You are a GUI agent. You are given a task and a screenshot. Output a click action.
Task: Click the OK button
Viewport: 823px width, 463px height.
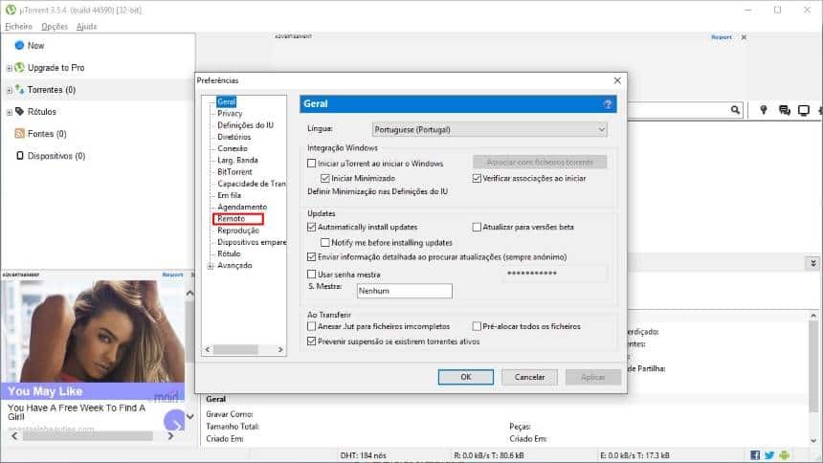click(x=465, y=377)
